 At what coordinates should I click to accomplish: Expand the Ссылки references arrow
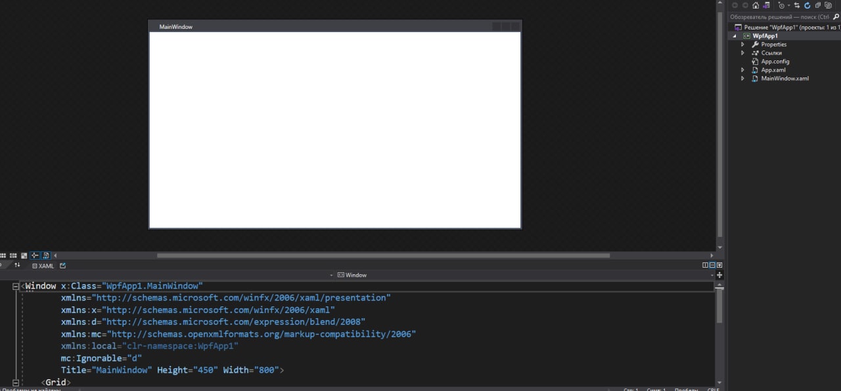(742, 53)
